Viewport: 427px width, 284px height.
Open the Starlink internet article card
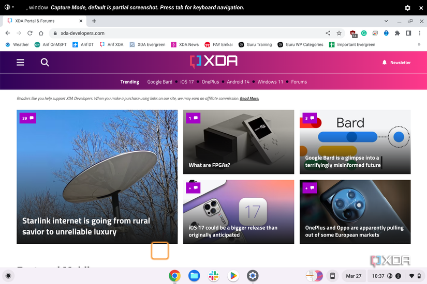(x=97, y=177)
